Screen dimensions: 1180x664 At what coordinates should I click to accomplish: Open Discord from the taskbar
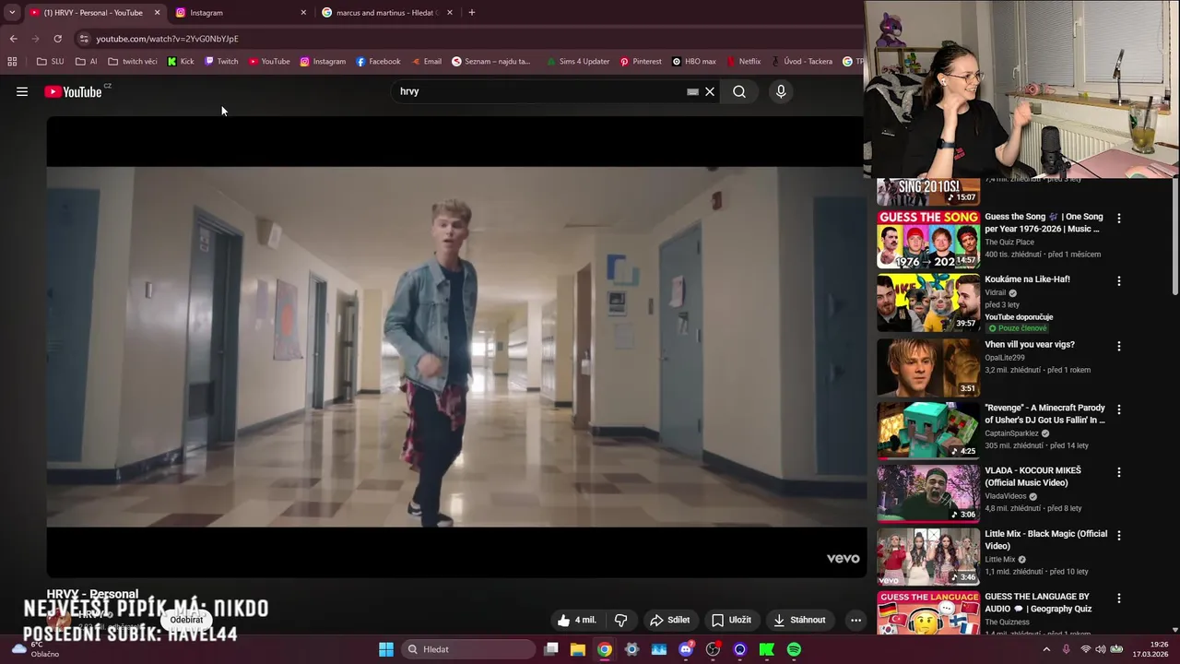[686, 649]
